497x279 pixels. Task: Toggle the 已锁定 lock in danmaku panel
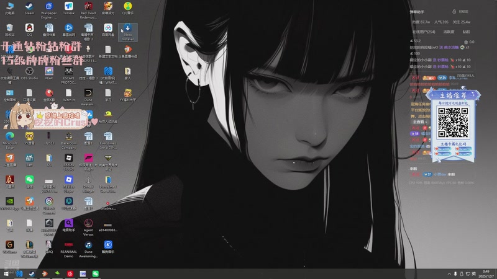[x=460, y=11]
